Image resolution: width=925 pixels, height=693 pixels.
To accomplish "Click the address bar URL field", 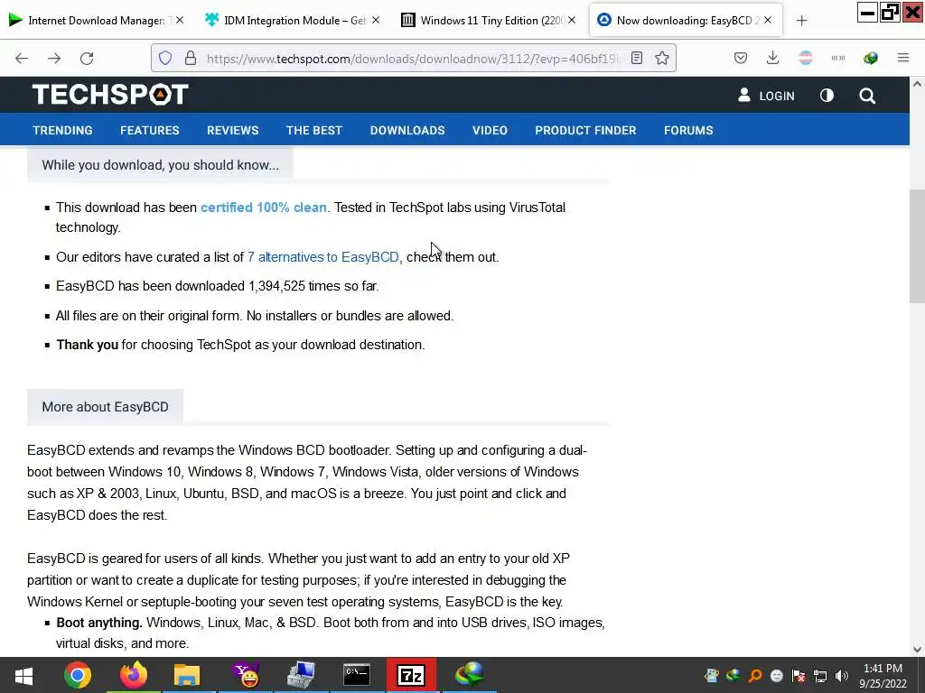I will coord(413,58).
